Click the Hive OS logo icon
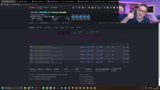Screen dimensions: 160x90 [x=30, y=7]
